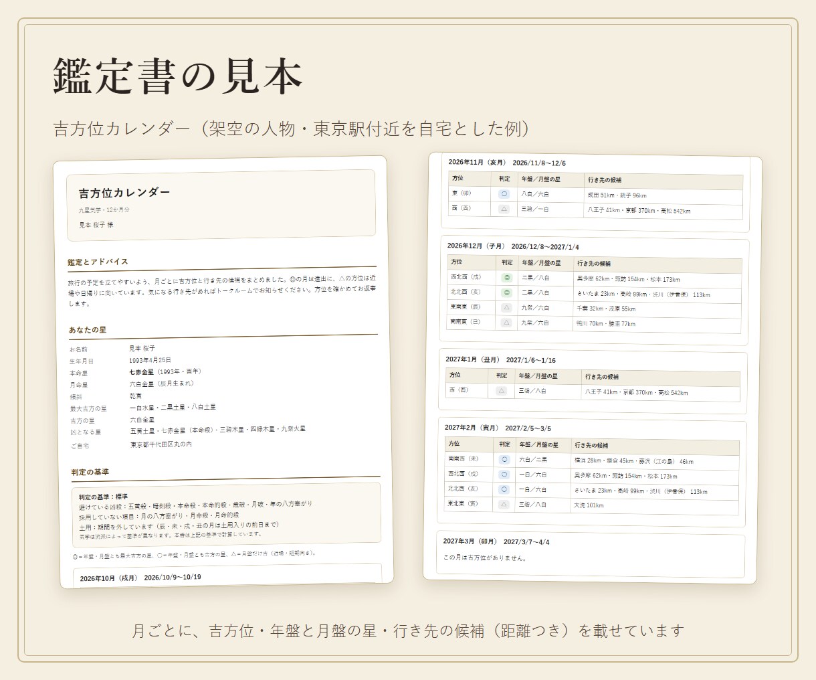
Task: Click the あなたの星 section heading
Action: pos(88,330)
